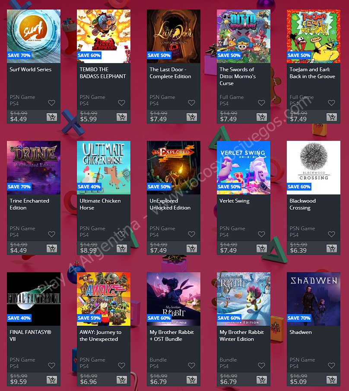Image resolution: width=349 pixels, height=391 pixels.
Task: Favorite AWAY: Journey to the Unexpected heart
Action: pyautogui.click(x=122, y=366)
